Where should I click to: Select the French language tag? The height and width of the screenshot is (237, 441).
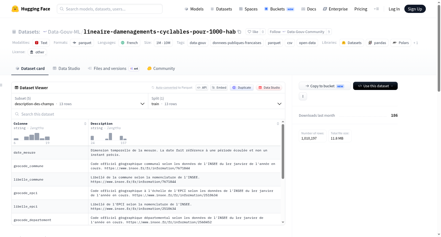[129, 43]
